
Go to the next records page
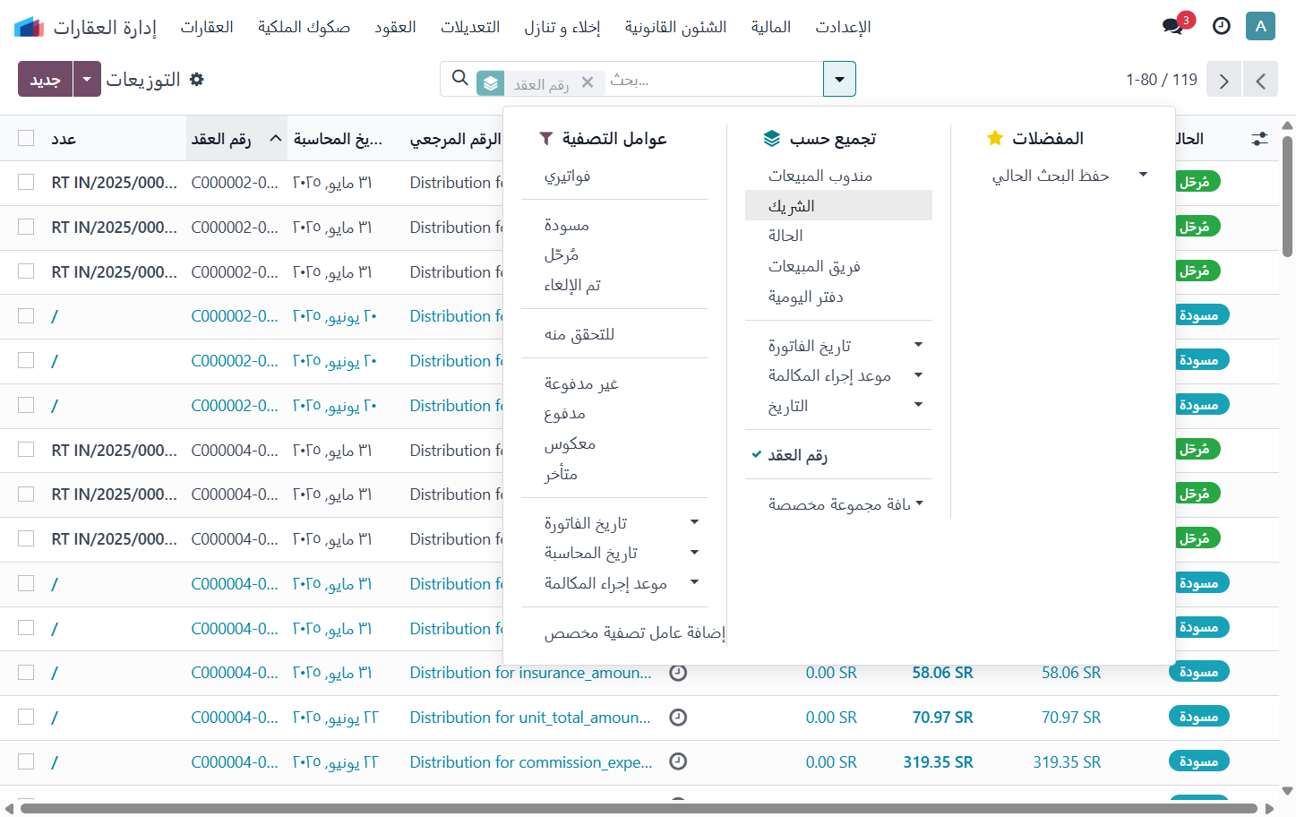coord(1223,80)
